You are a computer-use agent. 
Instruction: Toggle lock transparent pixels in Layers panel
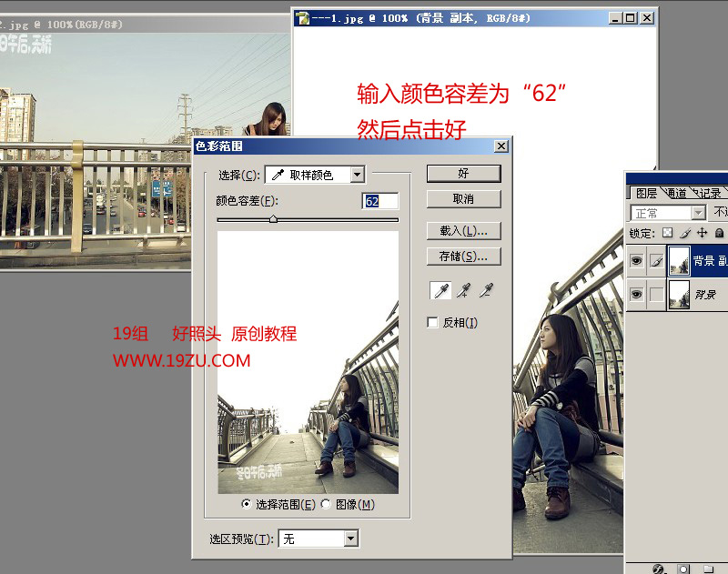point(667,233)
